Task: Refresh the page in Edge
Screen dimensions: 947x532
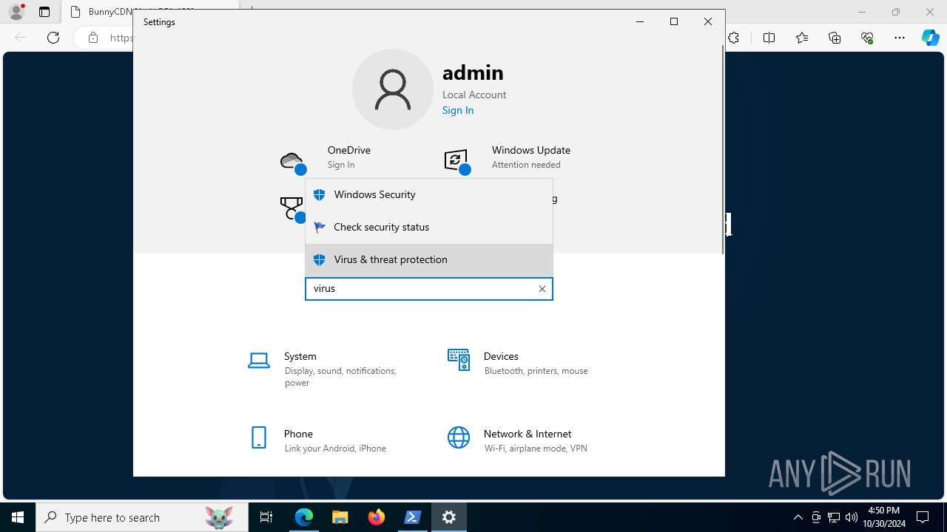Action: pos(53,38)
